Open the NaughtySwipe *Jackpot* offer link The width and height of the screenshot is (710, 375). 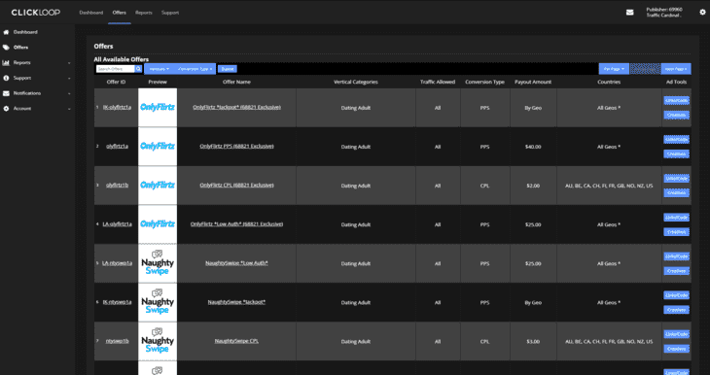point(236,302)
